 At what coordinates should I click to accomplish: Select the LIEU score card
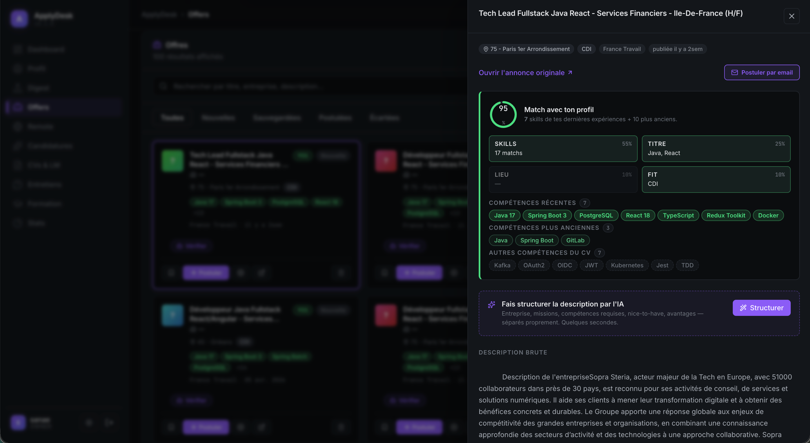[563, 179]
